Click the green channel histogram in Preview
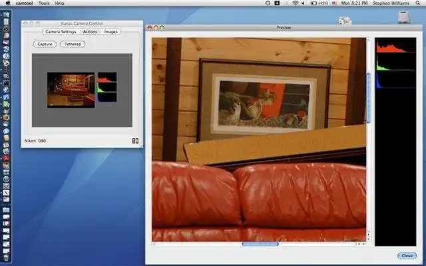The image size is (426, 266). tap(395, 63)
